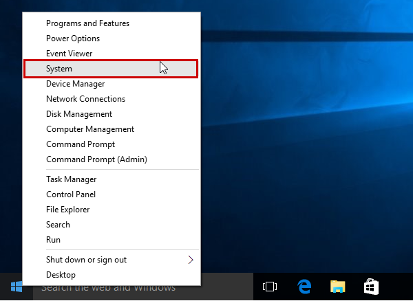Open Task View on the taskbar

tap(270, 287)
